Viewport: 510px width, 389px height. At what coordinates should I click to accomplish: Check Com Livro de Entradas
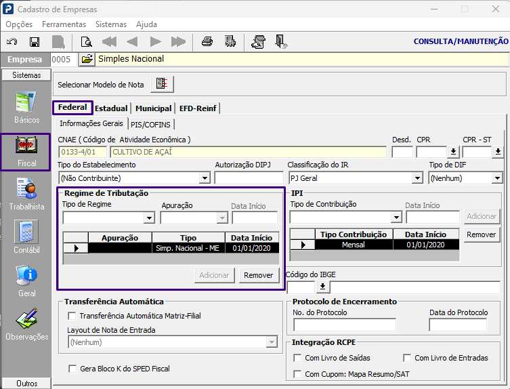pyautogui.click(x=406, y=358)
